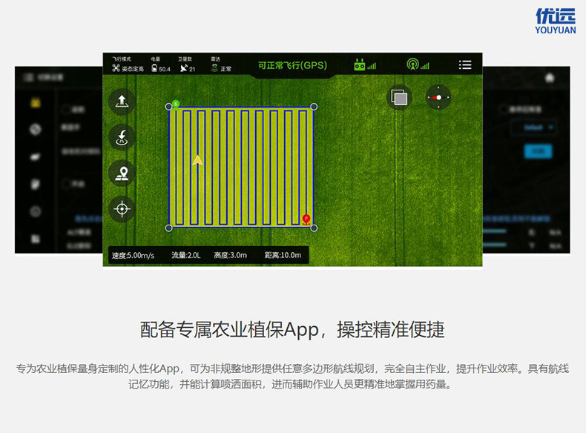Tap the return-to-home landing icon
Image resolution: width=586 pixels, height=433 pixels.
[122, 136]
